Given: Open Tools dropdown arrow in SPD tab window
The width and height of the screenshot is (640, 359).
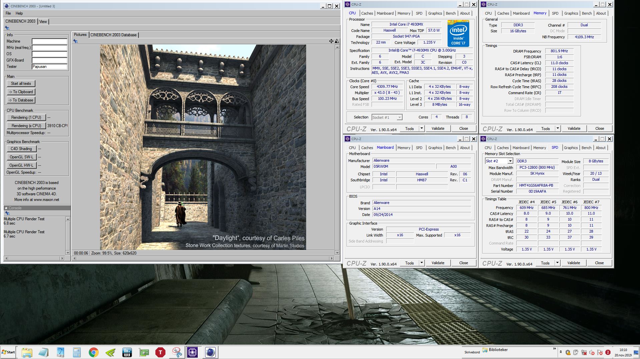Looking at the screenshot, I should pyautogui.click(x=557, y=263).
